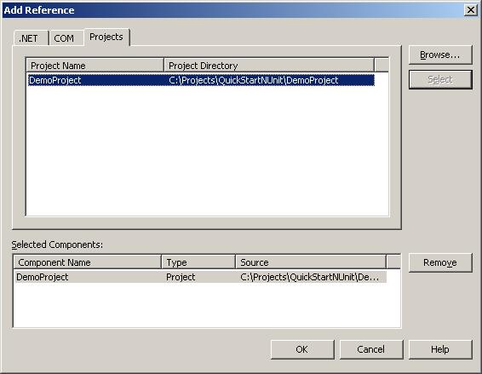
Task: Sort by Project Name column header
Action: click(x=95, y=66)
